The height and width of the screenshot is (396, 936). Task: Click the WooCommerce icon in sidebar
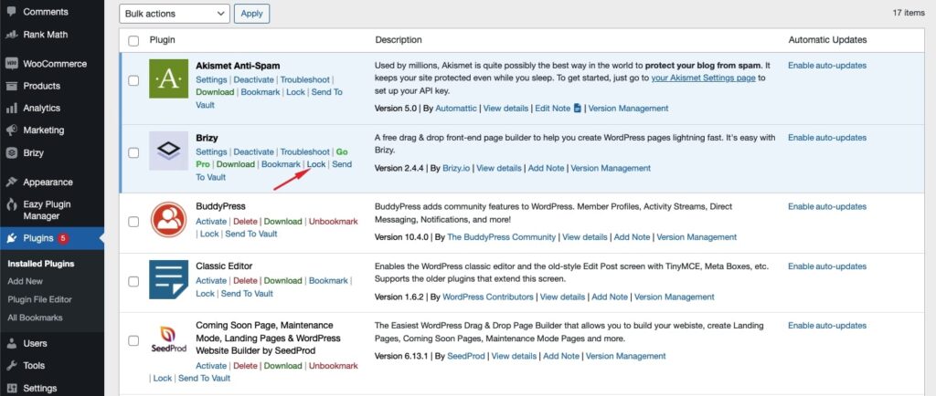[11, 64]
